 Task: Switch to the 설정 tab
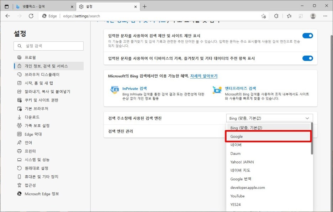[108, 7]
